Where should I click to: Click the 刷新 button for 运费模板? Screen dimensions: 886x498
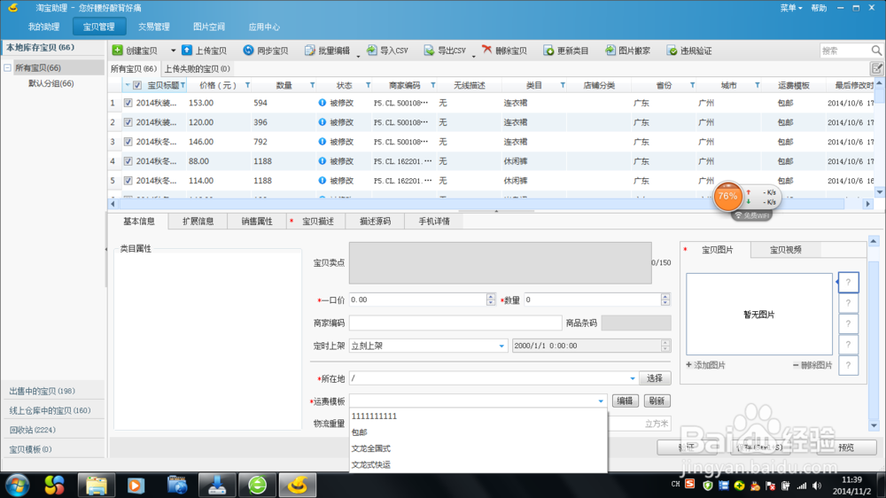click(x=657, y=401)
